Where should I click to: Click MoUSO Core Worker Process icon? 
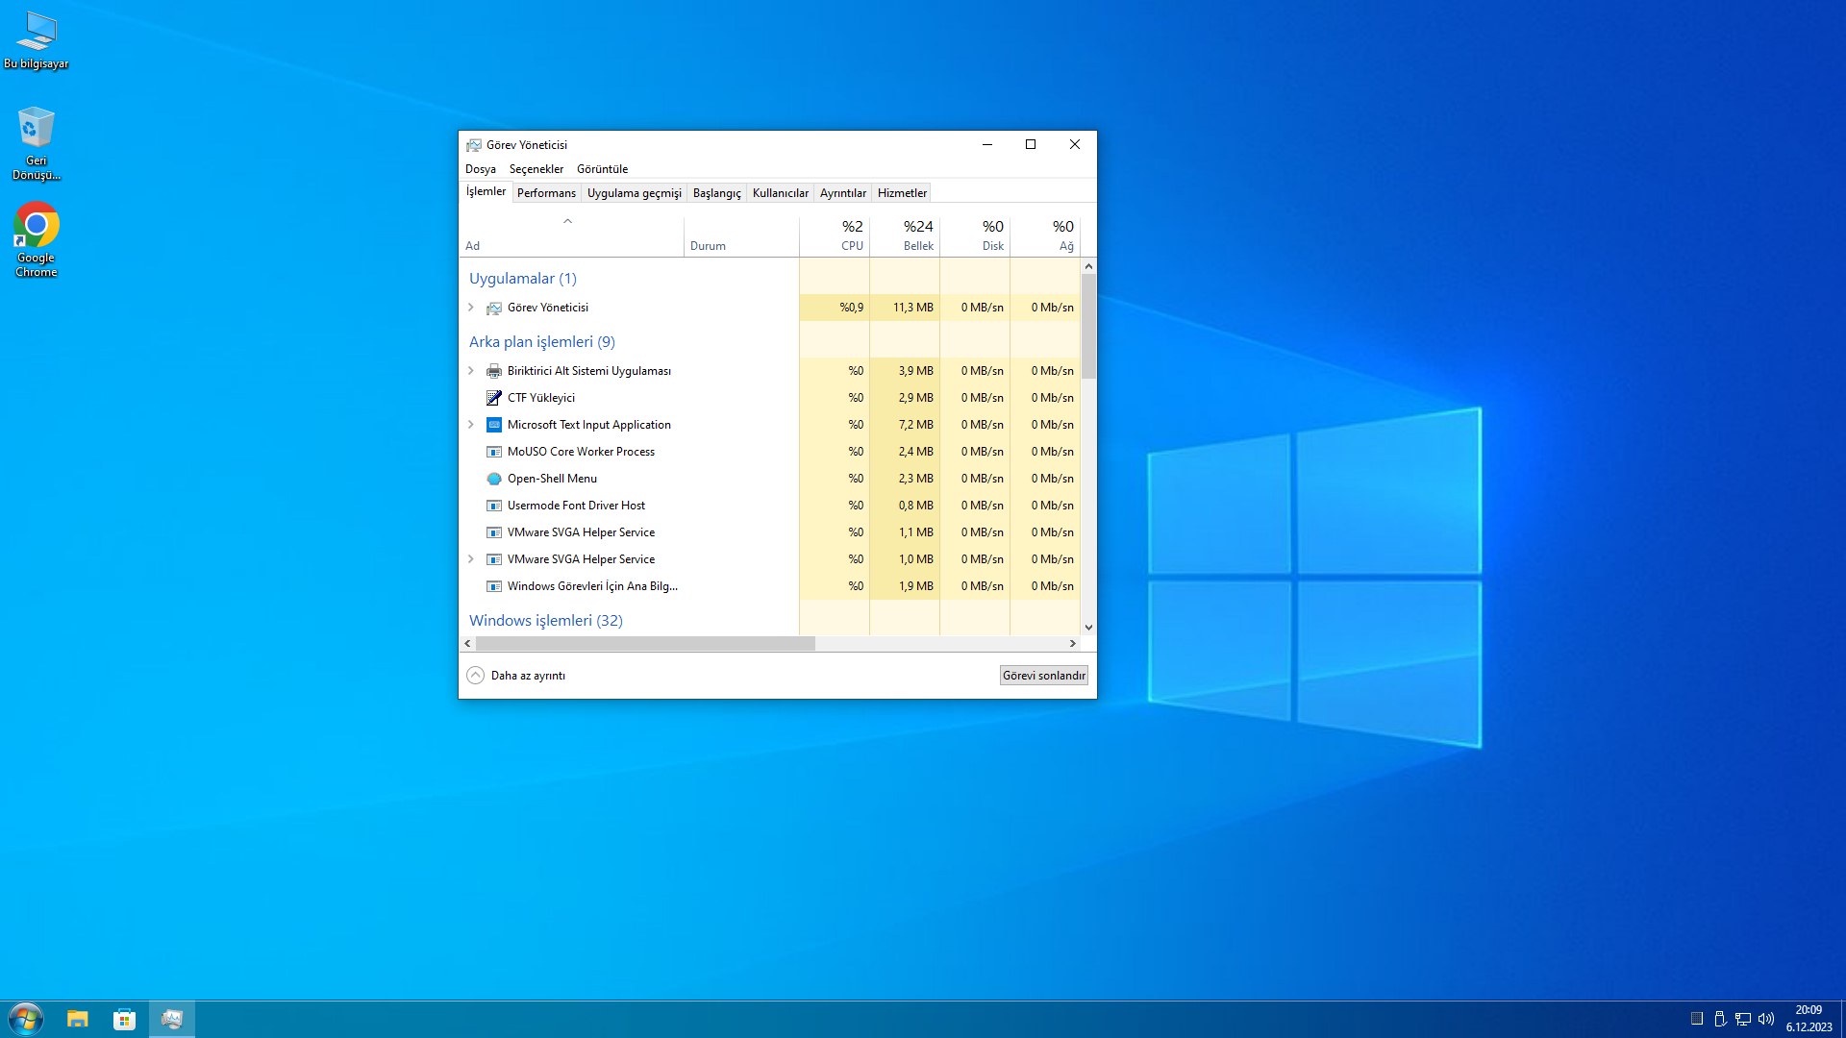tap(494, 452)
